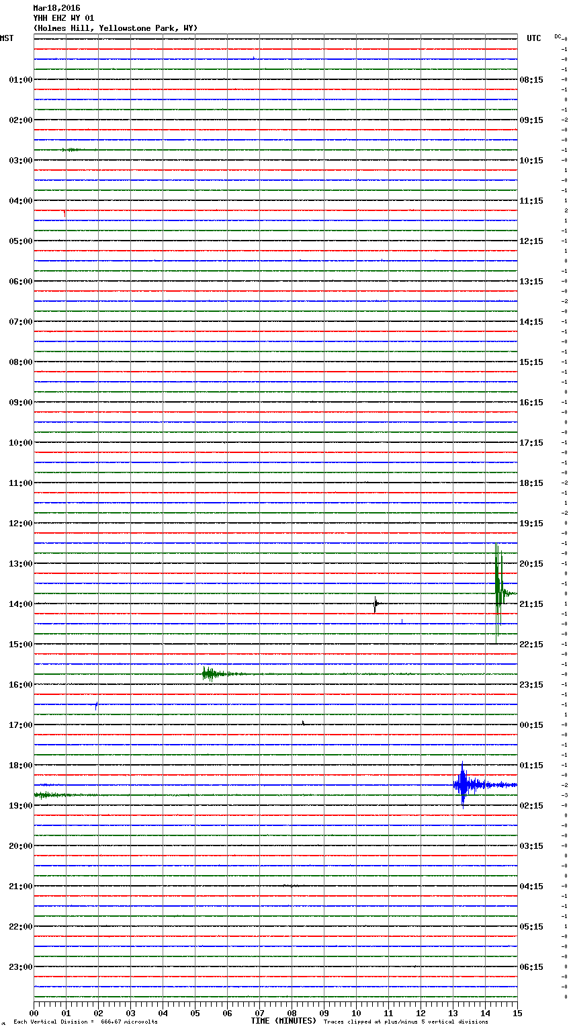The height and width of the screenshot is (1031, 571).
Task: Click the "14:15" UTC time label
Action: 531,322
